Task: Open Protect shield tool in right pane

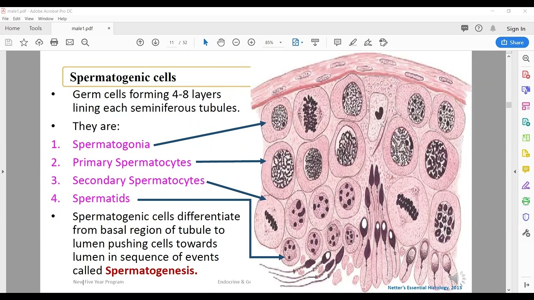Action: pyautogui.click(x=526, y=217)
